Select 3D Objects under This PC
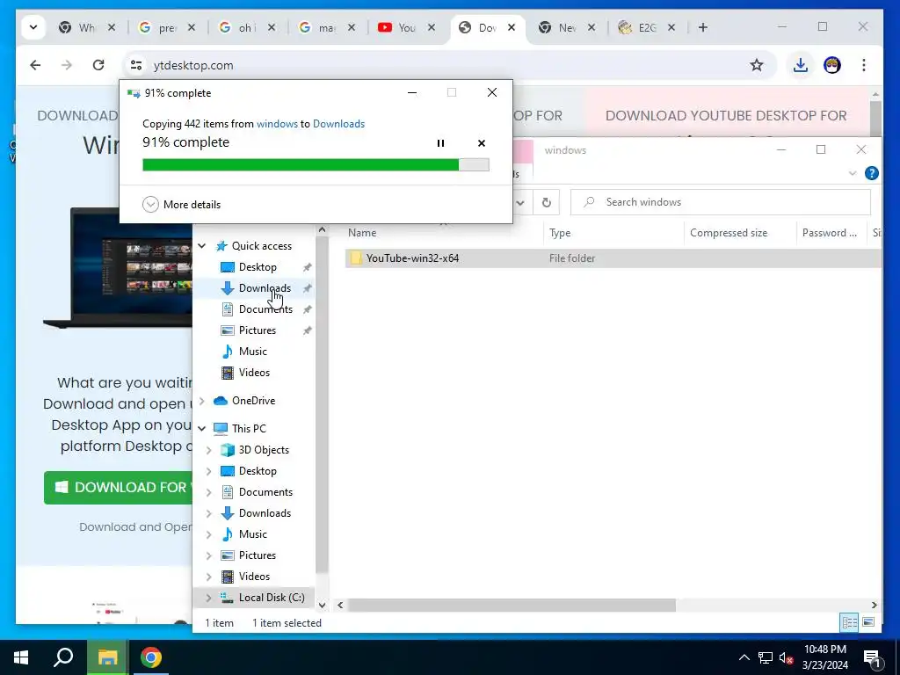The width and height of the screenshot is (900, 675). coord(264,450)
